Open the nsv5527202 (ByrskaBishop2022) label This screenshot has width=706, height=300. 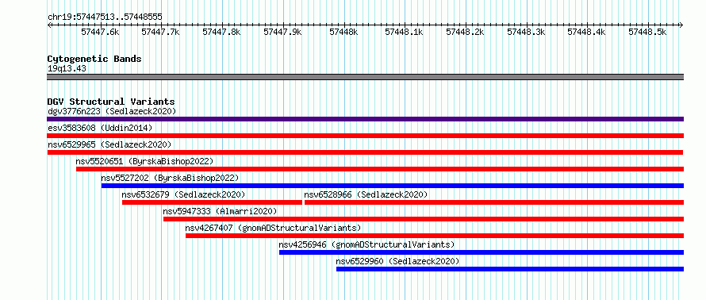170,178
